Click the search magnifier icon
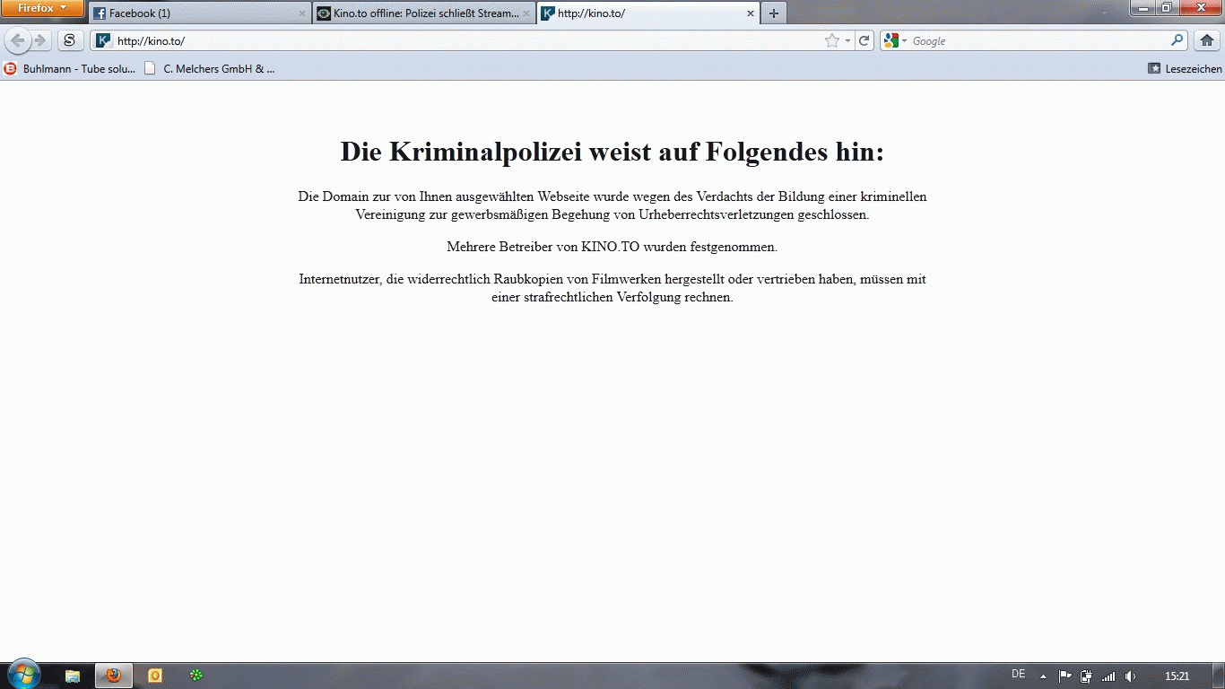The width and height of the screenshot is (1225, 689). (1177, 40)
